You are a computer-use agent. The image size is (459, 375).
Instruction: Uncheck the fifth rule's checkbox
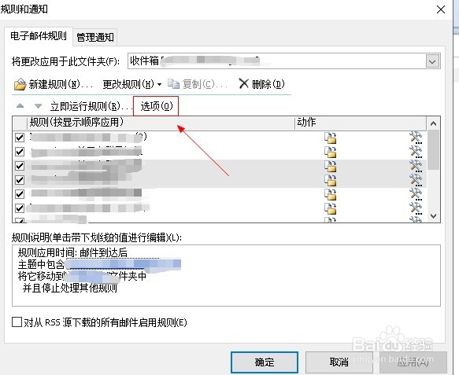click(20, 193)
